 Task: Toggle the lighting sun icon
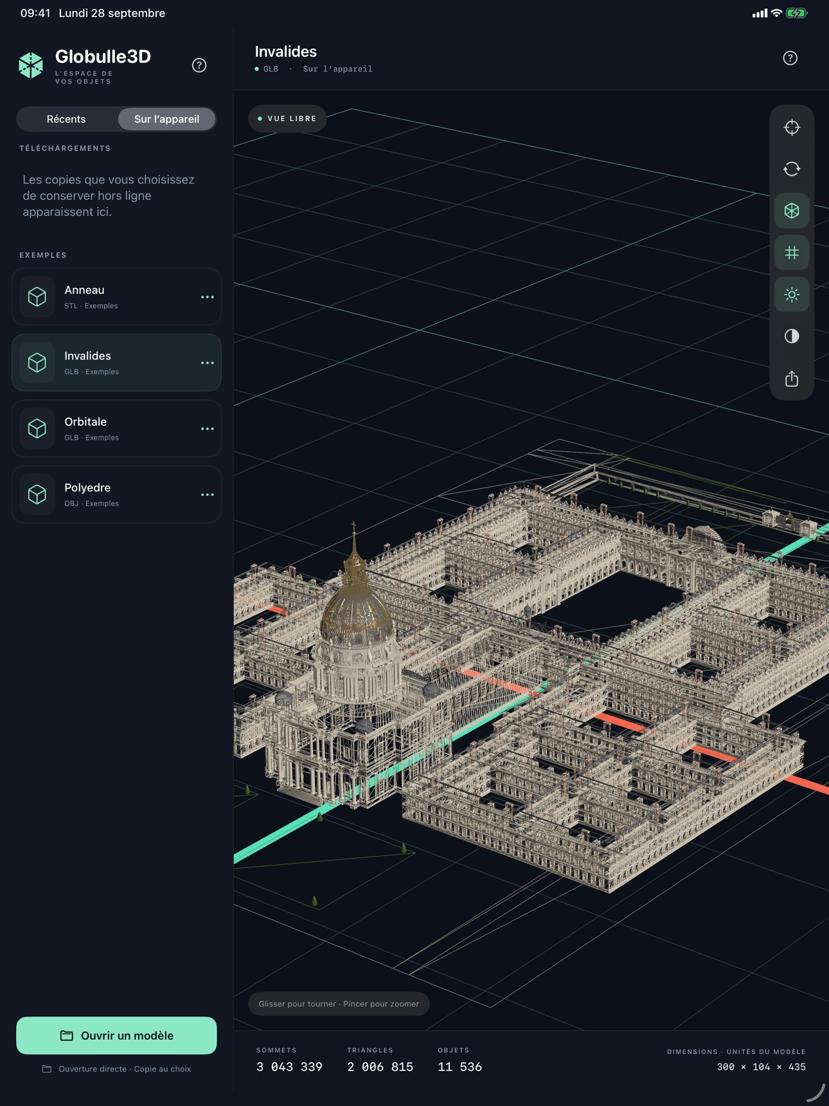click(x=792, y=295)
